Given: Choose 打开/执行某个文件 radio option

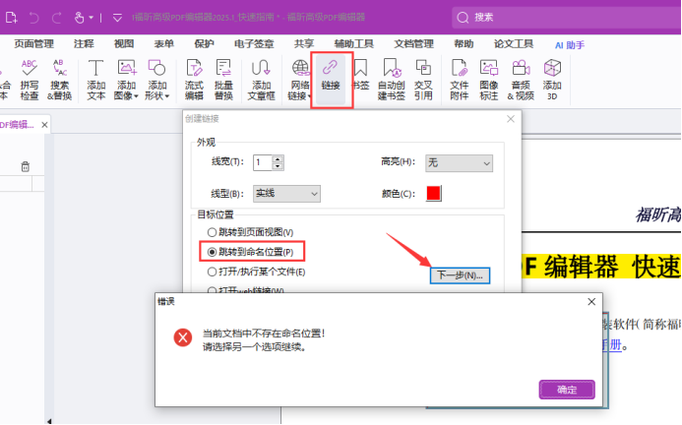Looking at the screenshot, I should click(212, 271).
